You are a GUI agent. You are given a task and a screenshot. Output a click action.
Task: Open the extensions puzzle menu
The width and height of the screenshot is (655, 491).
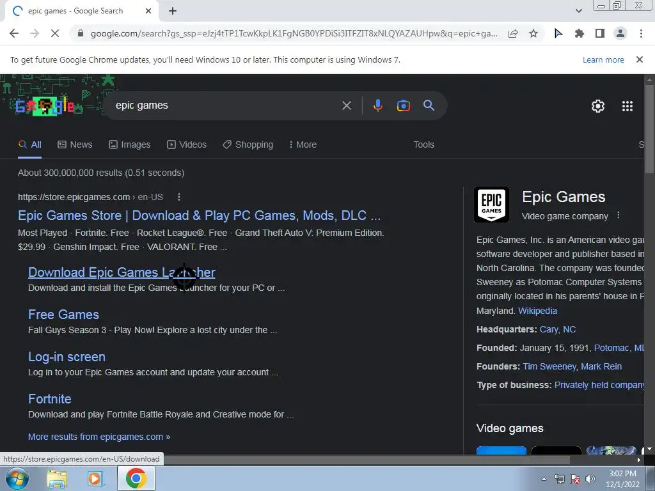pos(579,33)
